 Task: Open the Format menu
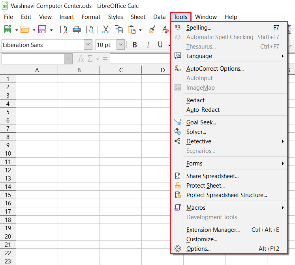(91, 17)
